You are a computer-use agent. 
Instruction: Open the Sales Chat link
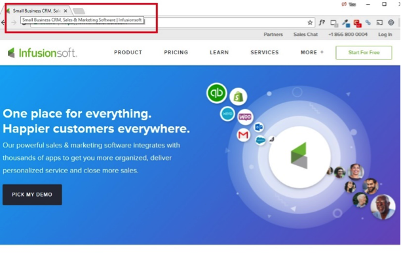[305, 35]
